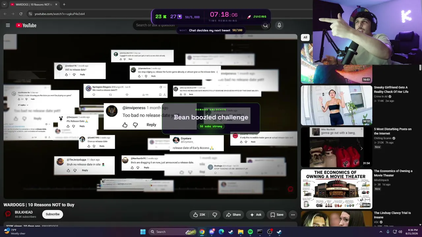422x237 pixels.
Task: Open Google Chrome from the taskbar
Action: coord(202,232)
